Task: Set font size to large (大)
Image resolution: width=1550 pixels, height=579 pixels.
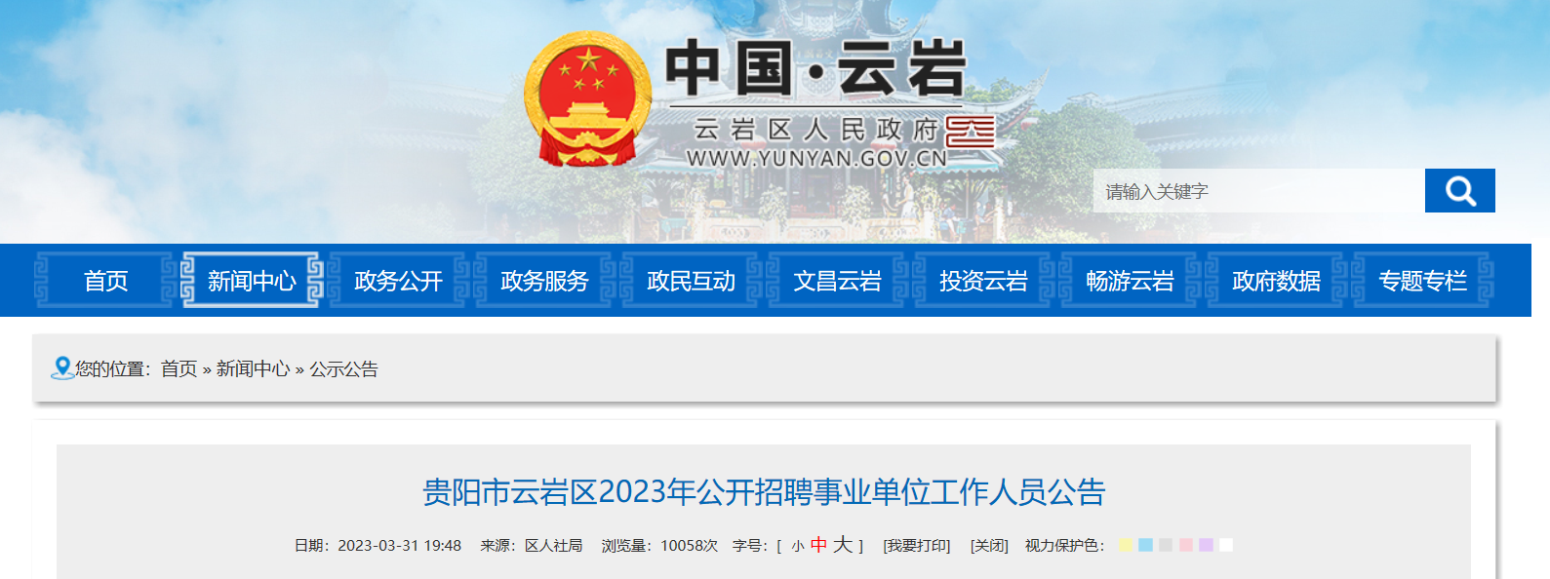Action: coord(843,545)
